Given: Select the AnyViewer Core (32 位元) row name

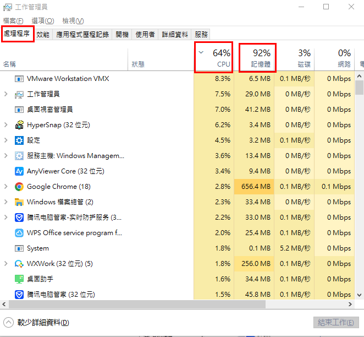Looking at the screenshot, I should click(x=65, y=171).
